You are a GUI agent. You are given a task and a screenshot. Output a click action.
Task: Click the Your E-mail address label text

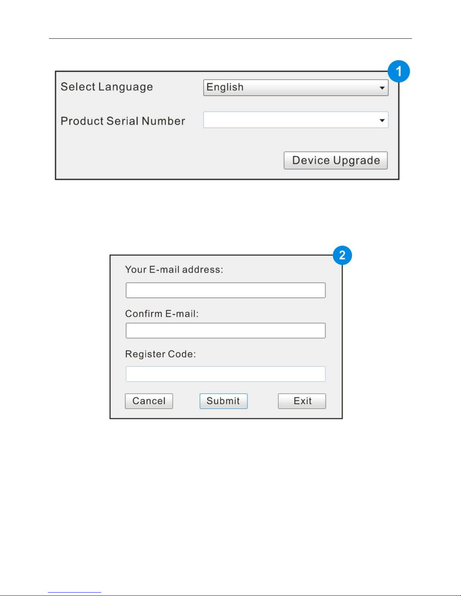pos(174,270)
